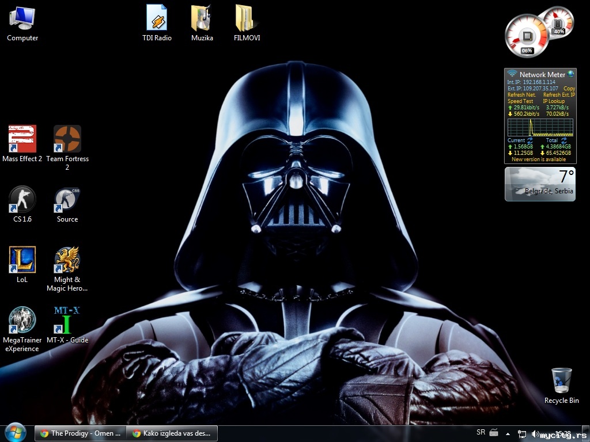Click the external IP 109.207.35.107 text
The height and width of the screenshot is (442, 590).
coord(540,88)
